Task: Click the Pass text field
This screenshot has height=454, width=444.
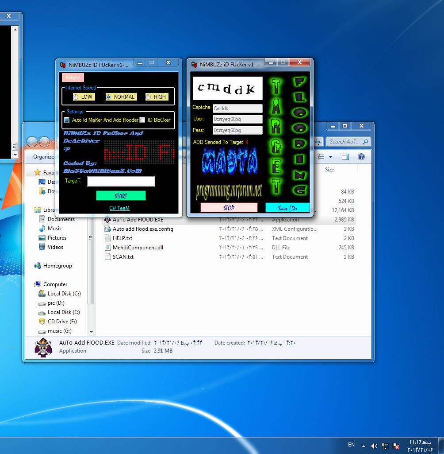Action: (x=237, y=130)
